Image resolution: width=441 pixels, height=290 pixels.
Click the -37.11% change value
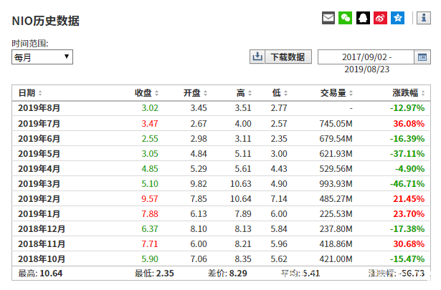[407, 154]
